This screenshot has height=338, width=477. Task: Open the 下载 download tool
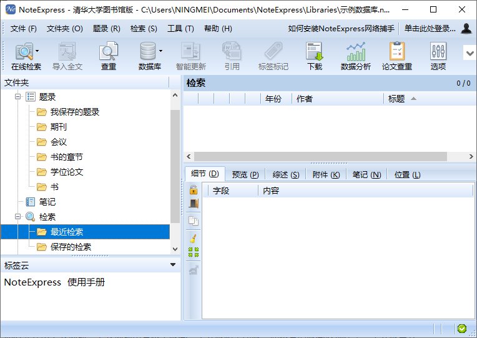pyautogui.click(x=315, y=56)
